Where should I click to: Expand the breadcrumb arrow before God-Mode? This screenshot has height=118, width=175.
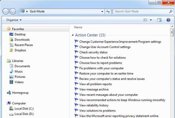pos(27,11)
